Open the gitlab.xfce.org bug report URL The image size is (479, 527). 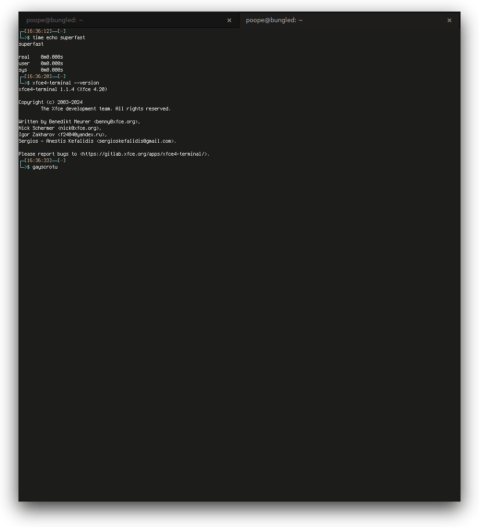pyautogui.click(x=144, y=154)
